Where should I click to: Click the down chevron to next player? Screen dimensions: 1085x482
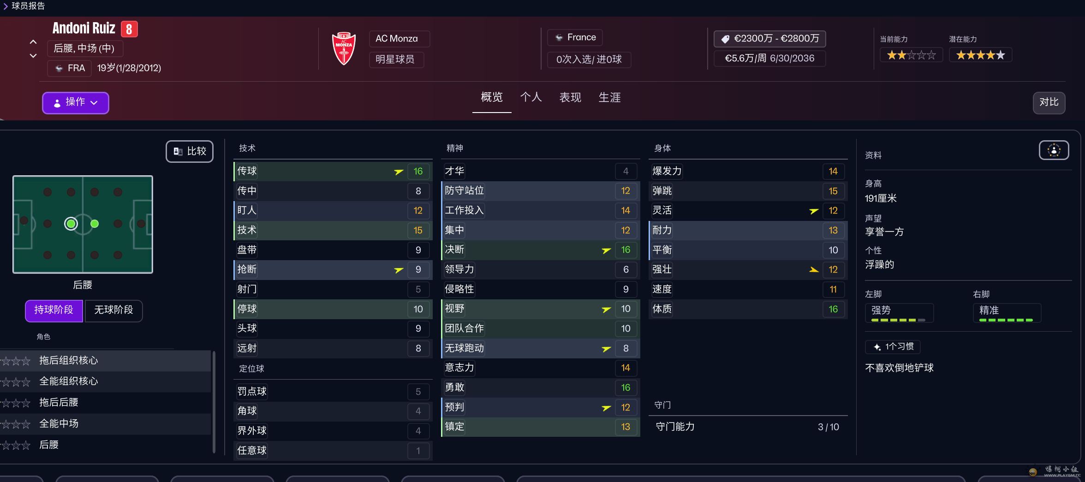coord(33,55)
